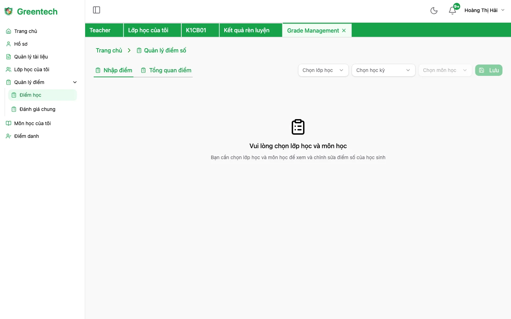Switch to the Kết quả rèn luyện tab
511x319 pixels.
click(x=247, y=30)
